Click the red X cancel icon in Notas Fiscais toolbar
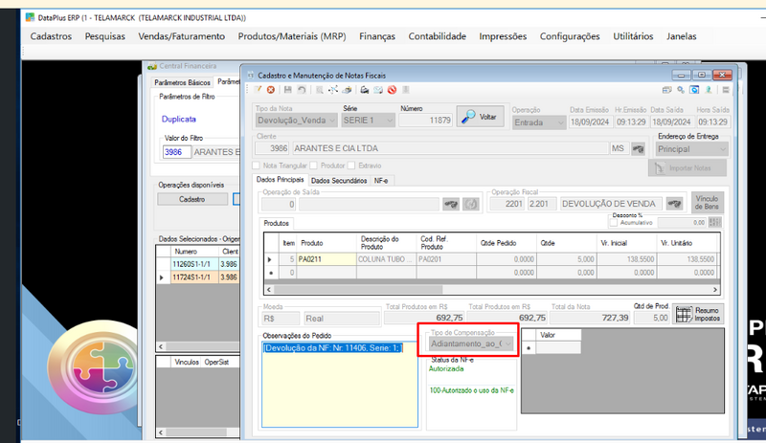The width and height of the screenshot is (766, 443). point(270,90)
